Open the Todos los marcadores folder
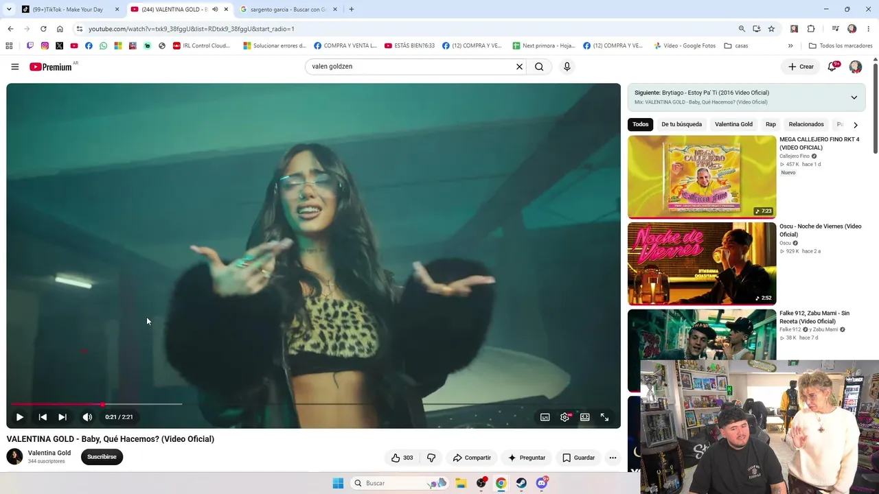This screenshot has height=494, width=879. (x=841, y=46)
